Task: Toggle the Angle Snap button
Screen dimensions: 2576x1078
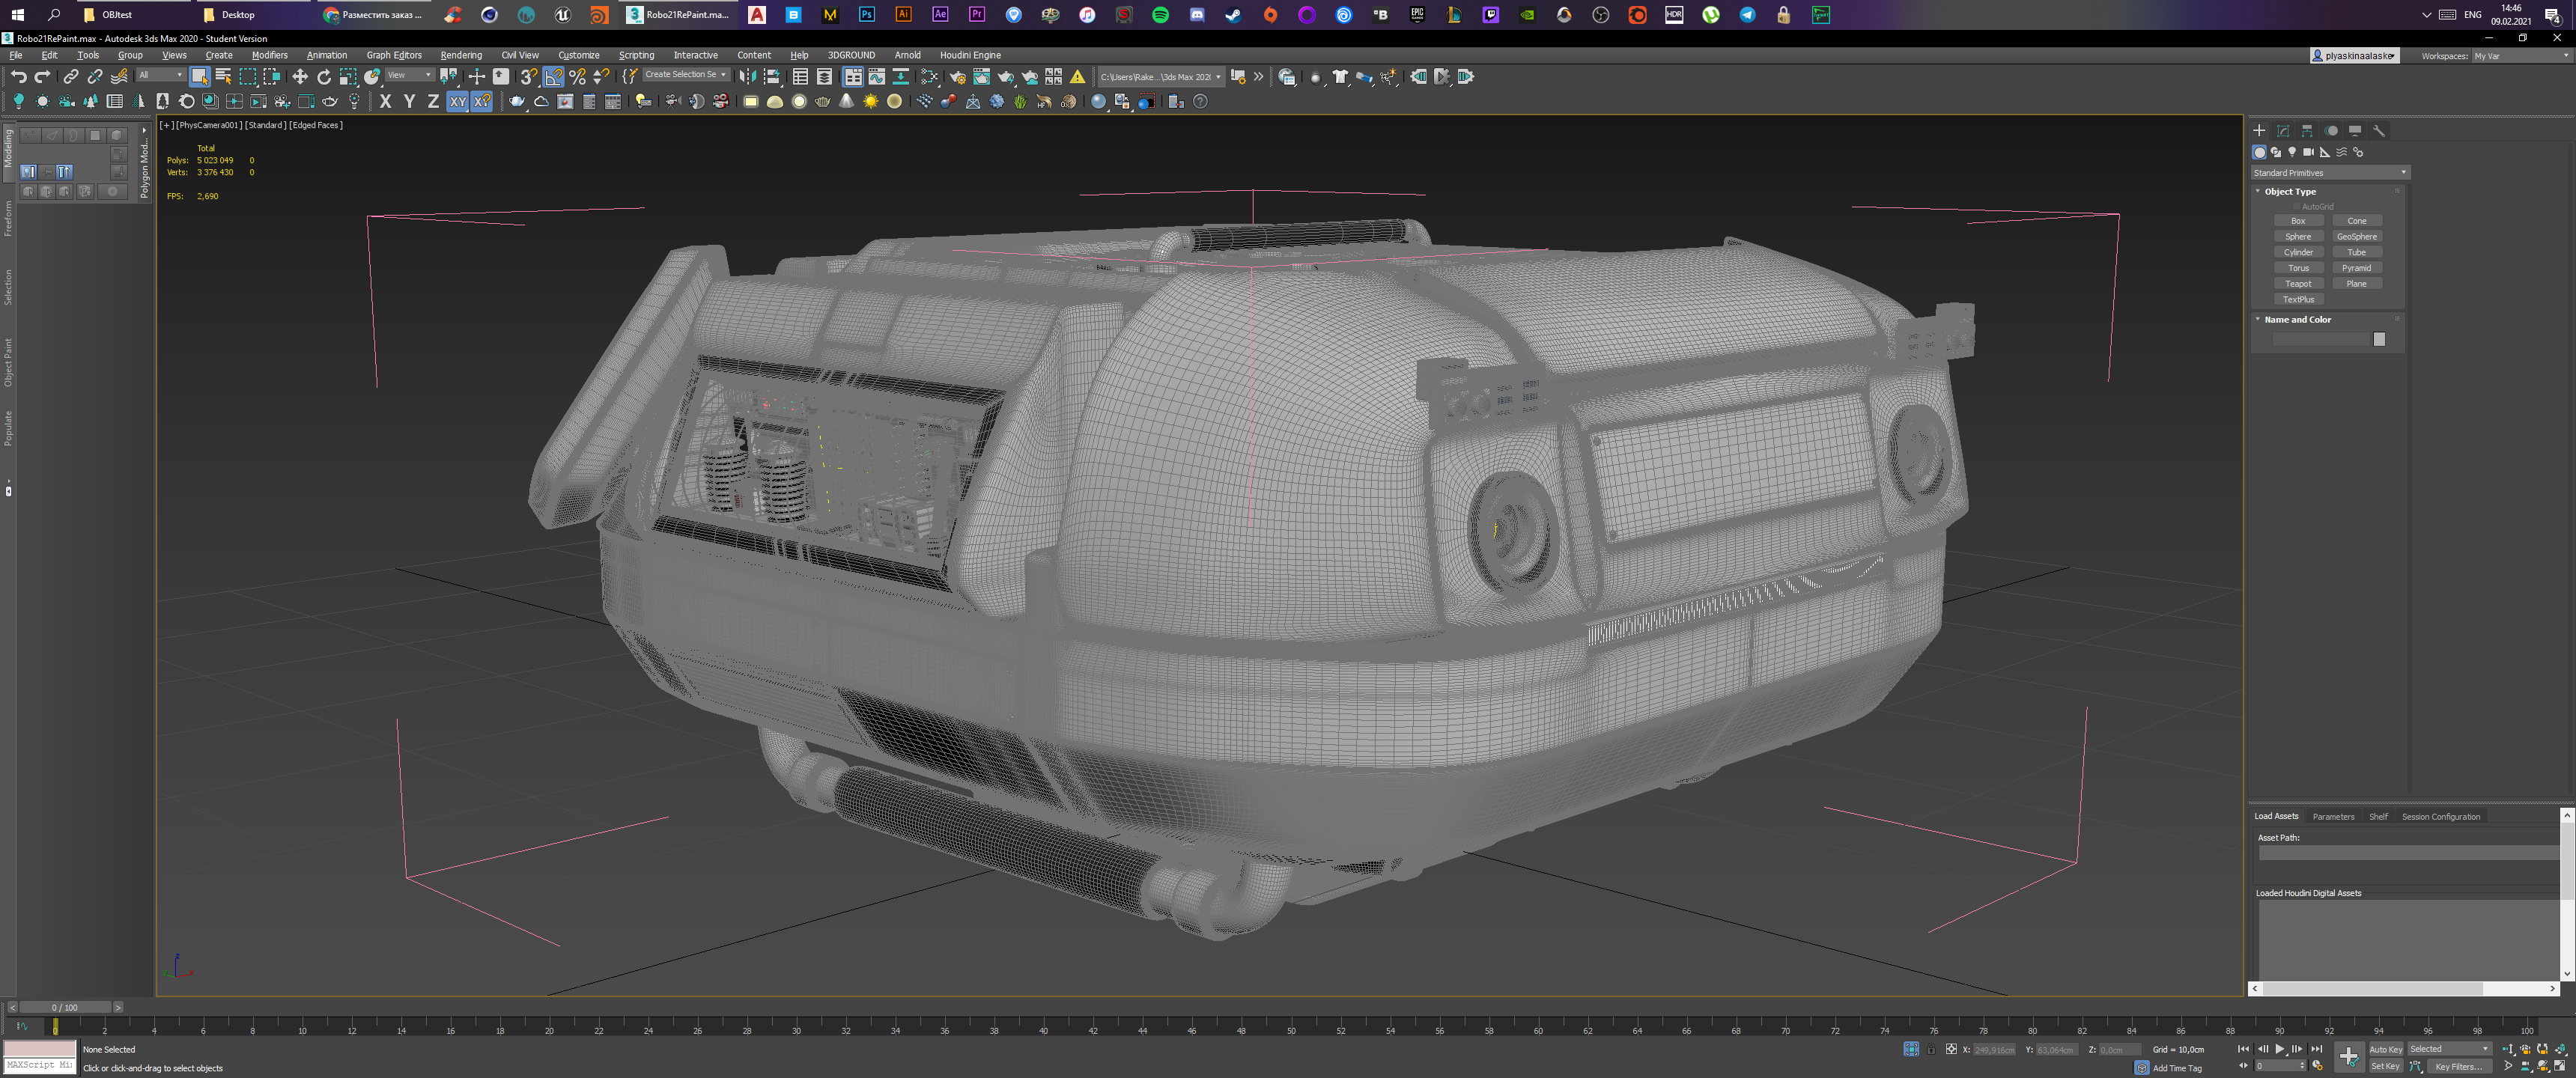Action: click(x=553, y=77)
